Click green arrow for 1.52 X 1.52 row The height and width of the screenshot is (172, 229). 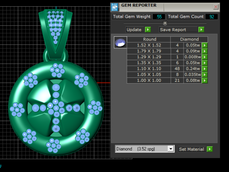pos(205,45)
